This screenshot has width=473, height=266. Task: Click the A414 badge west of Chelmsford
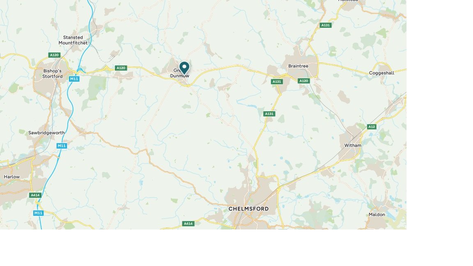[188, 223]
